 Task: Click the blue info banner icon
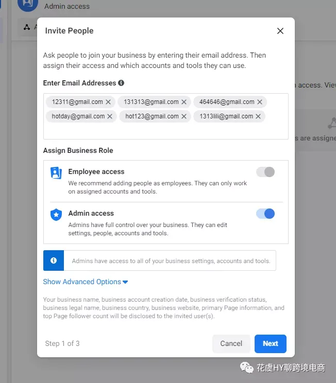click(x=54, y=260)
